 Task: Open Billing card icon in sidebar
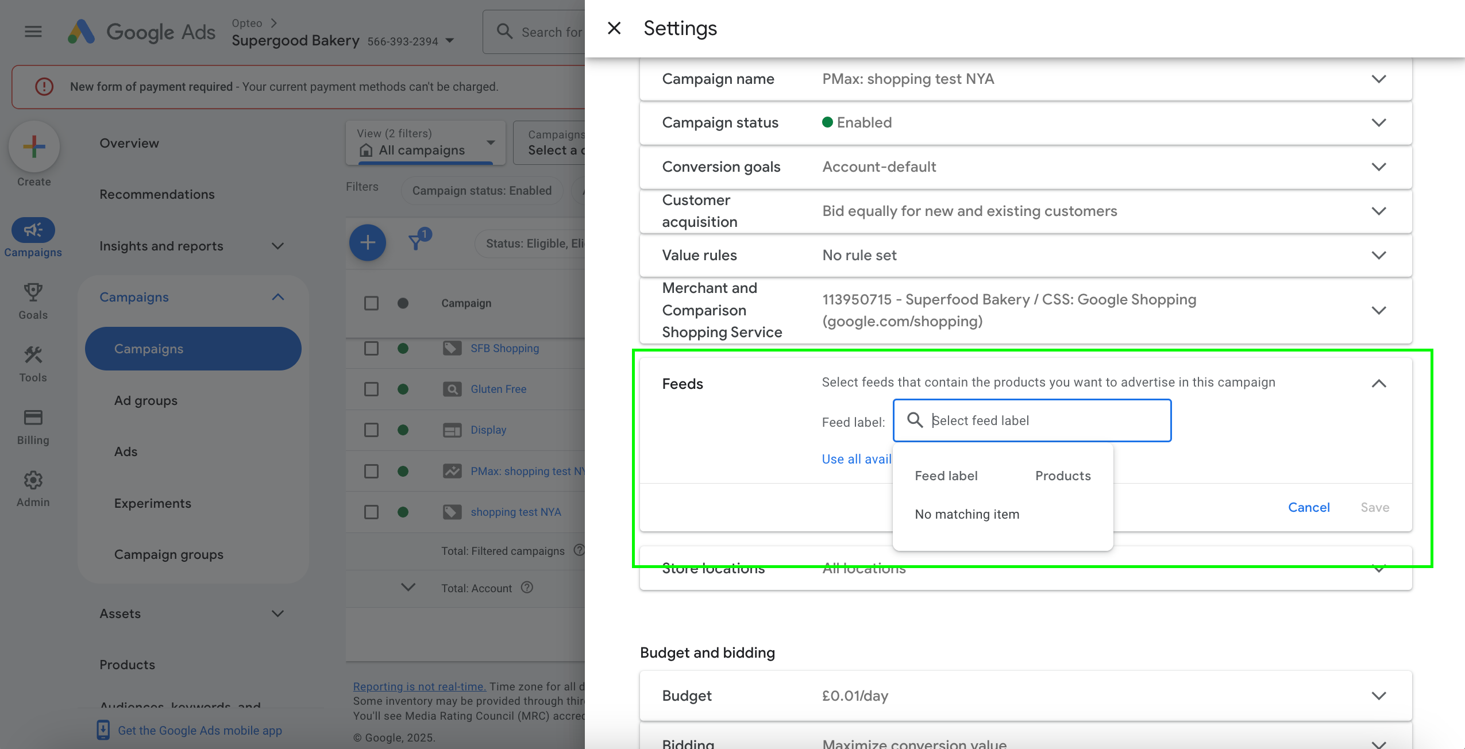[x=33, y=418]
